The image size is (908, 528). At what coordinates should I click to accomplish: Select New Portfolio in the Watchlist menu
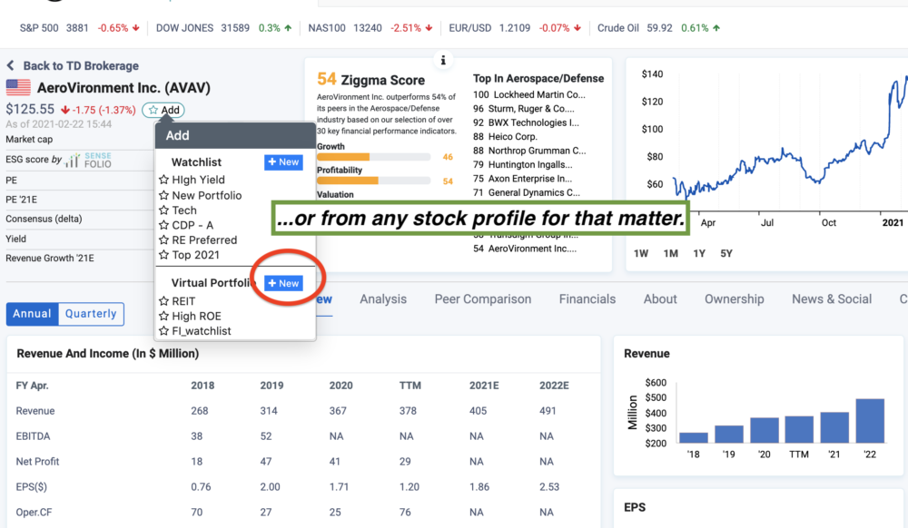[207, 195]
